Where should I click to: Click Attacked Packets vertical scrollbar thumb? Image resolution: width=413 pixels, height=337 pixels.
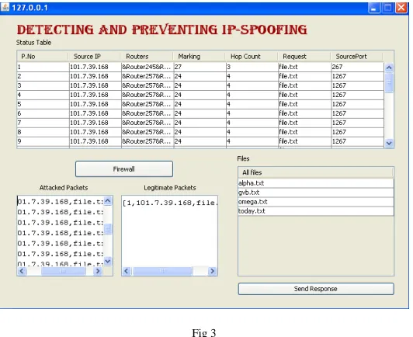coord(108,229)
